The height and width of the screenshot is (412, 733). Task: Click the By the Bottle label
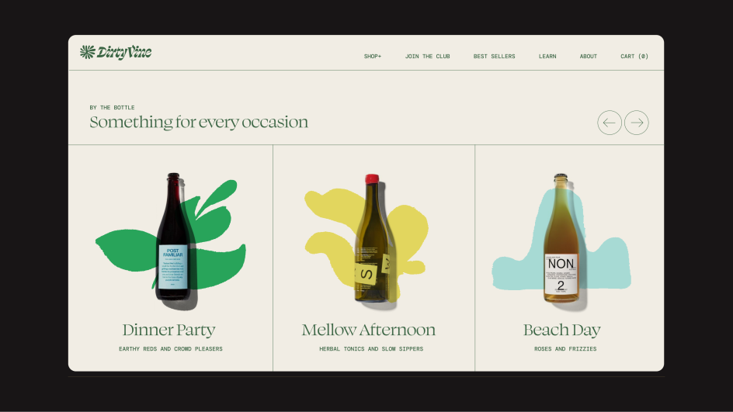pyautogui.click(x=112, y=107)
